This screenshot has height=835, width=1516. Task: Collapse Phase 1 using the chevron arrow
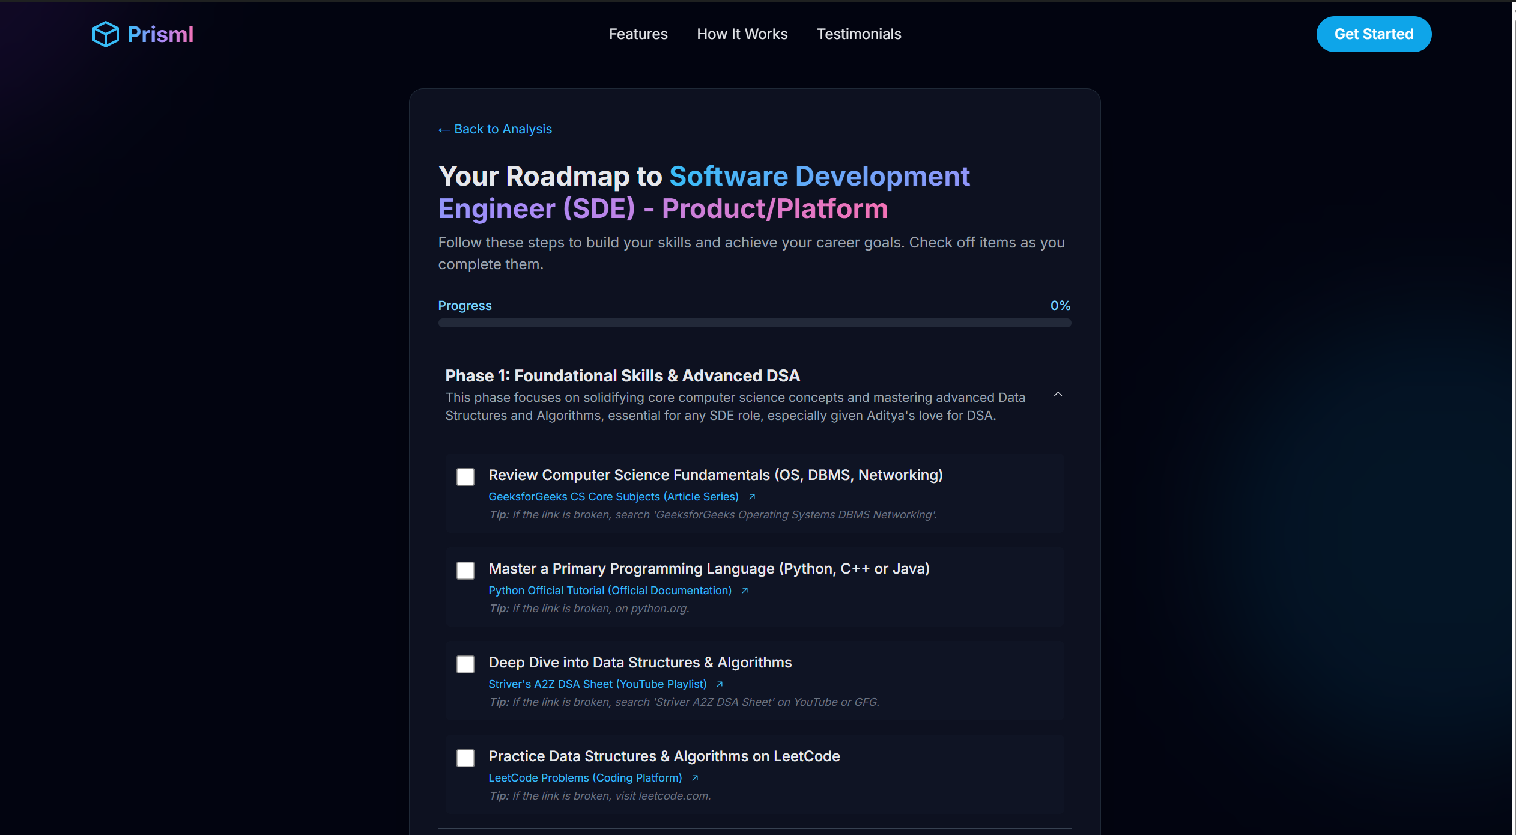1058,395
